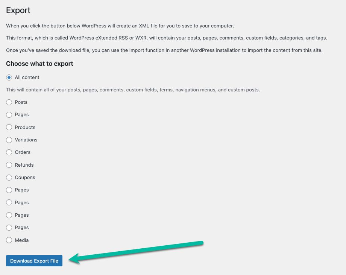This screenshot has height=275, width=346.
Task: Select Variations for export
Action: 9,140
